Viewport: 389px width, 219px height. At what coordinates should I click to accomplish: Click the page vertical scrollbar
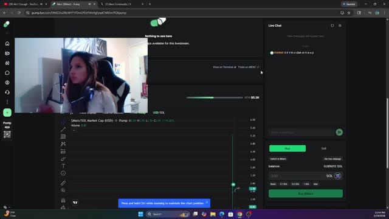(387, 133)
